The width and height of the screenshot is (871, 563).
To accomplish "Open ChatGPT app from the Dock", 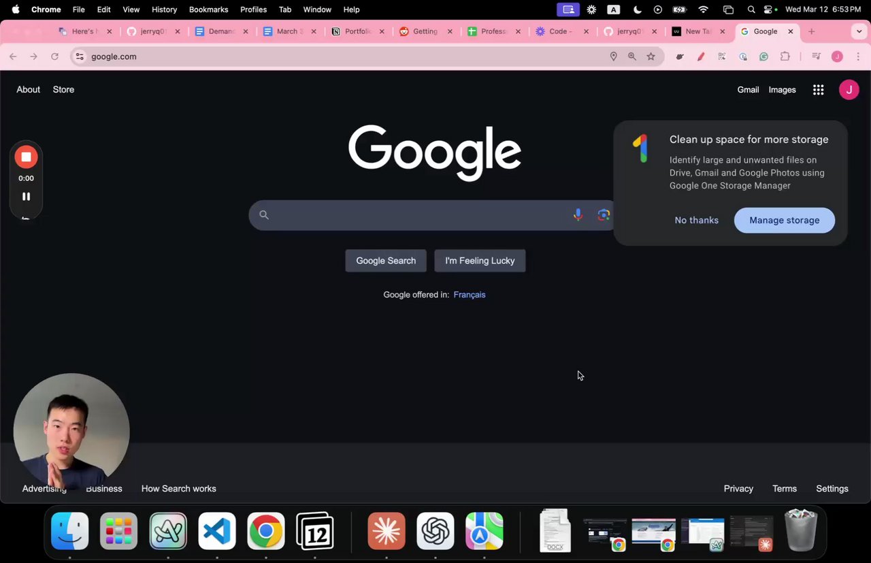I will [435, 531].
